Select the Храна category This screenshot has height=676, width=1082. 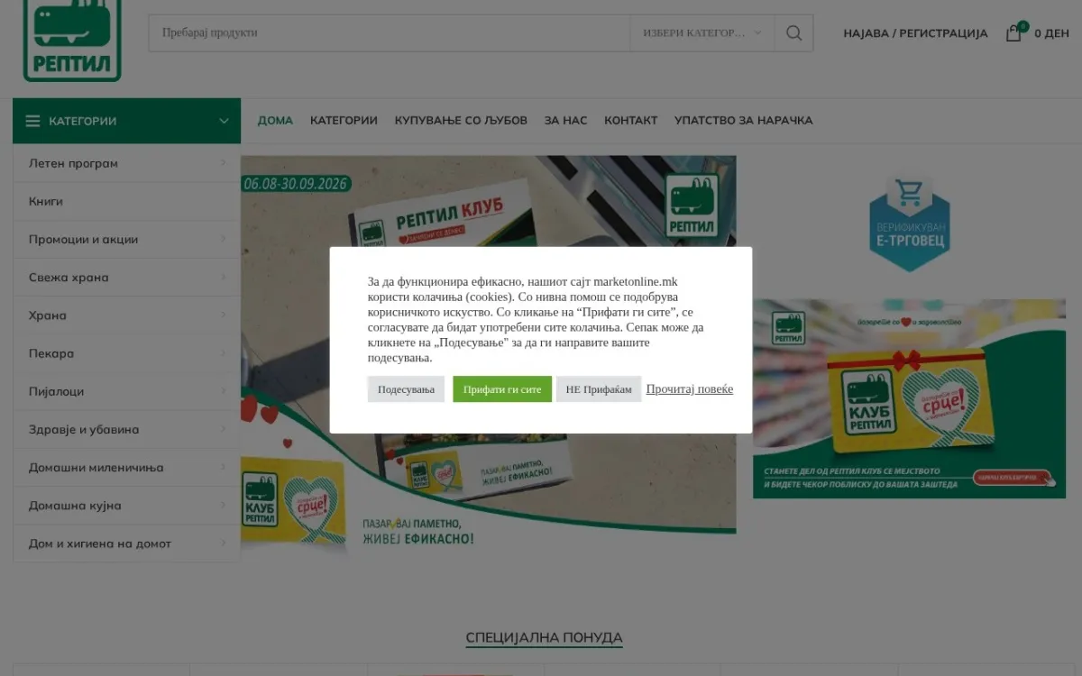[48, 315]
